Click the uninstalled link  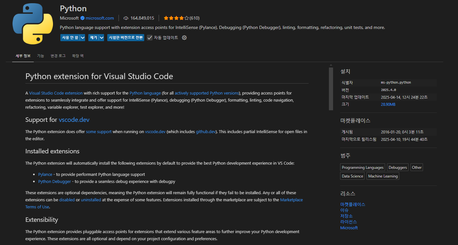coord(91,200)
